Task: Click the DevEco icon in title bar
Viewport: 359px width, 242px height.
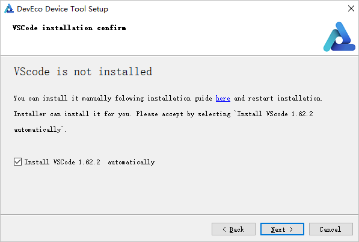Action: tap(9, 8)
